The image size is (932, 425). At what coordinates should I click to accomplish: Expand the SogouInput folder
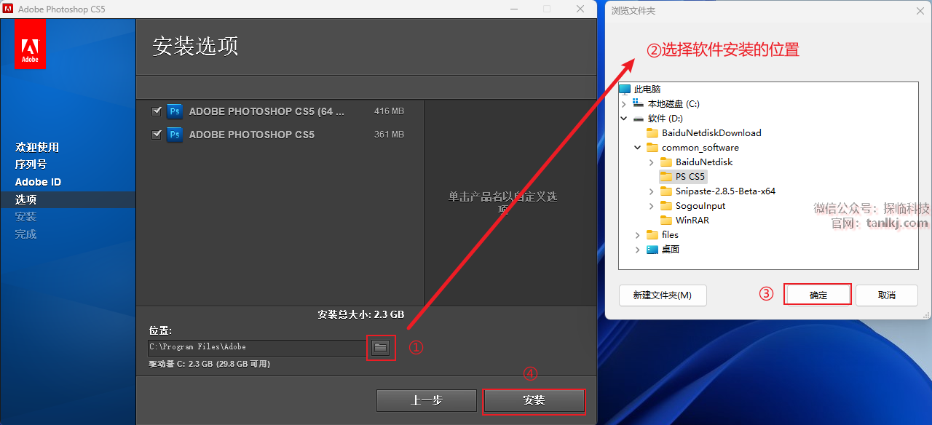point(652,205)
